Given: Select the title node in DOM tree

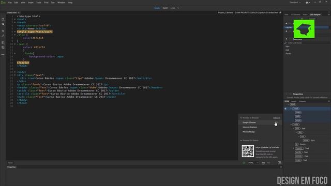Looking at the screenshot, I should (298, 117).
